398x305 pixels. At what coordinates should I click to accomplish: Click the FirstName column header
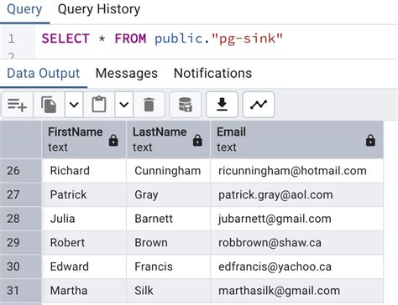click(x=84, y=140)
